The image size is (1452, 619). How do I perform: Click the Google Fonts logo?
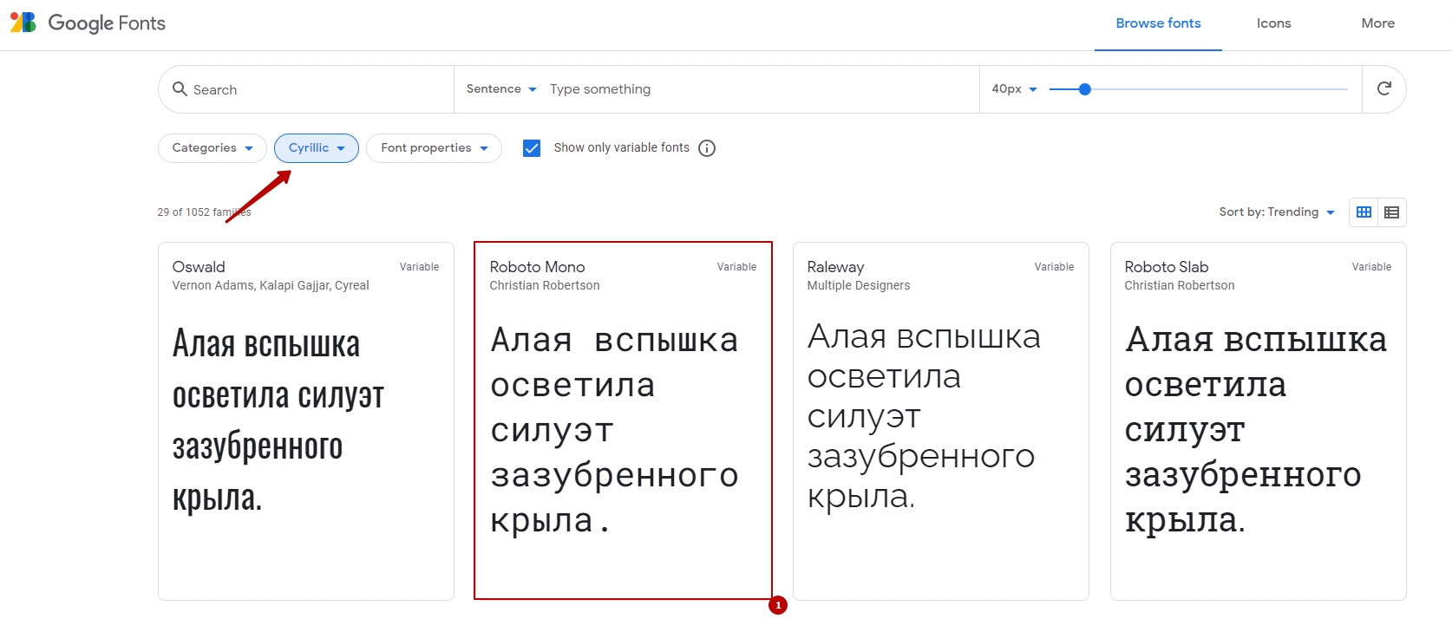pyautogui.click(x=23, y=23)
